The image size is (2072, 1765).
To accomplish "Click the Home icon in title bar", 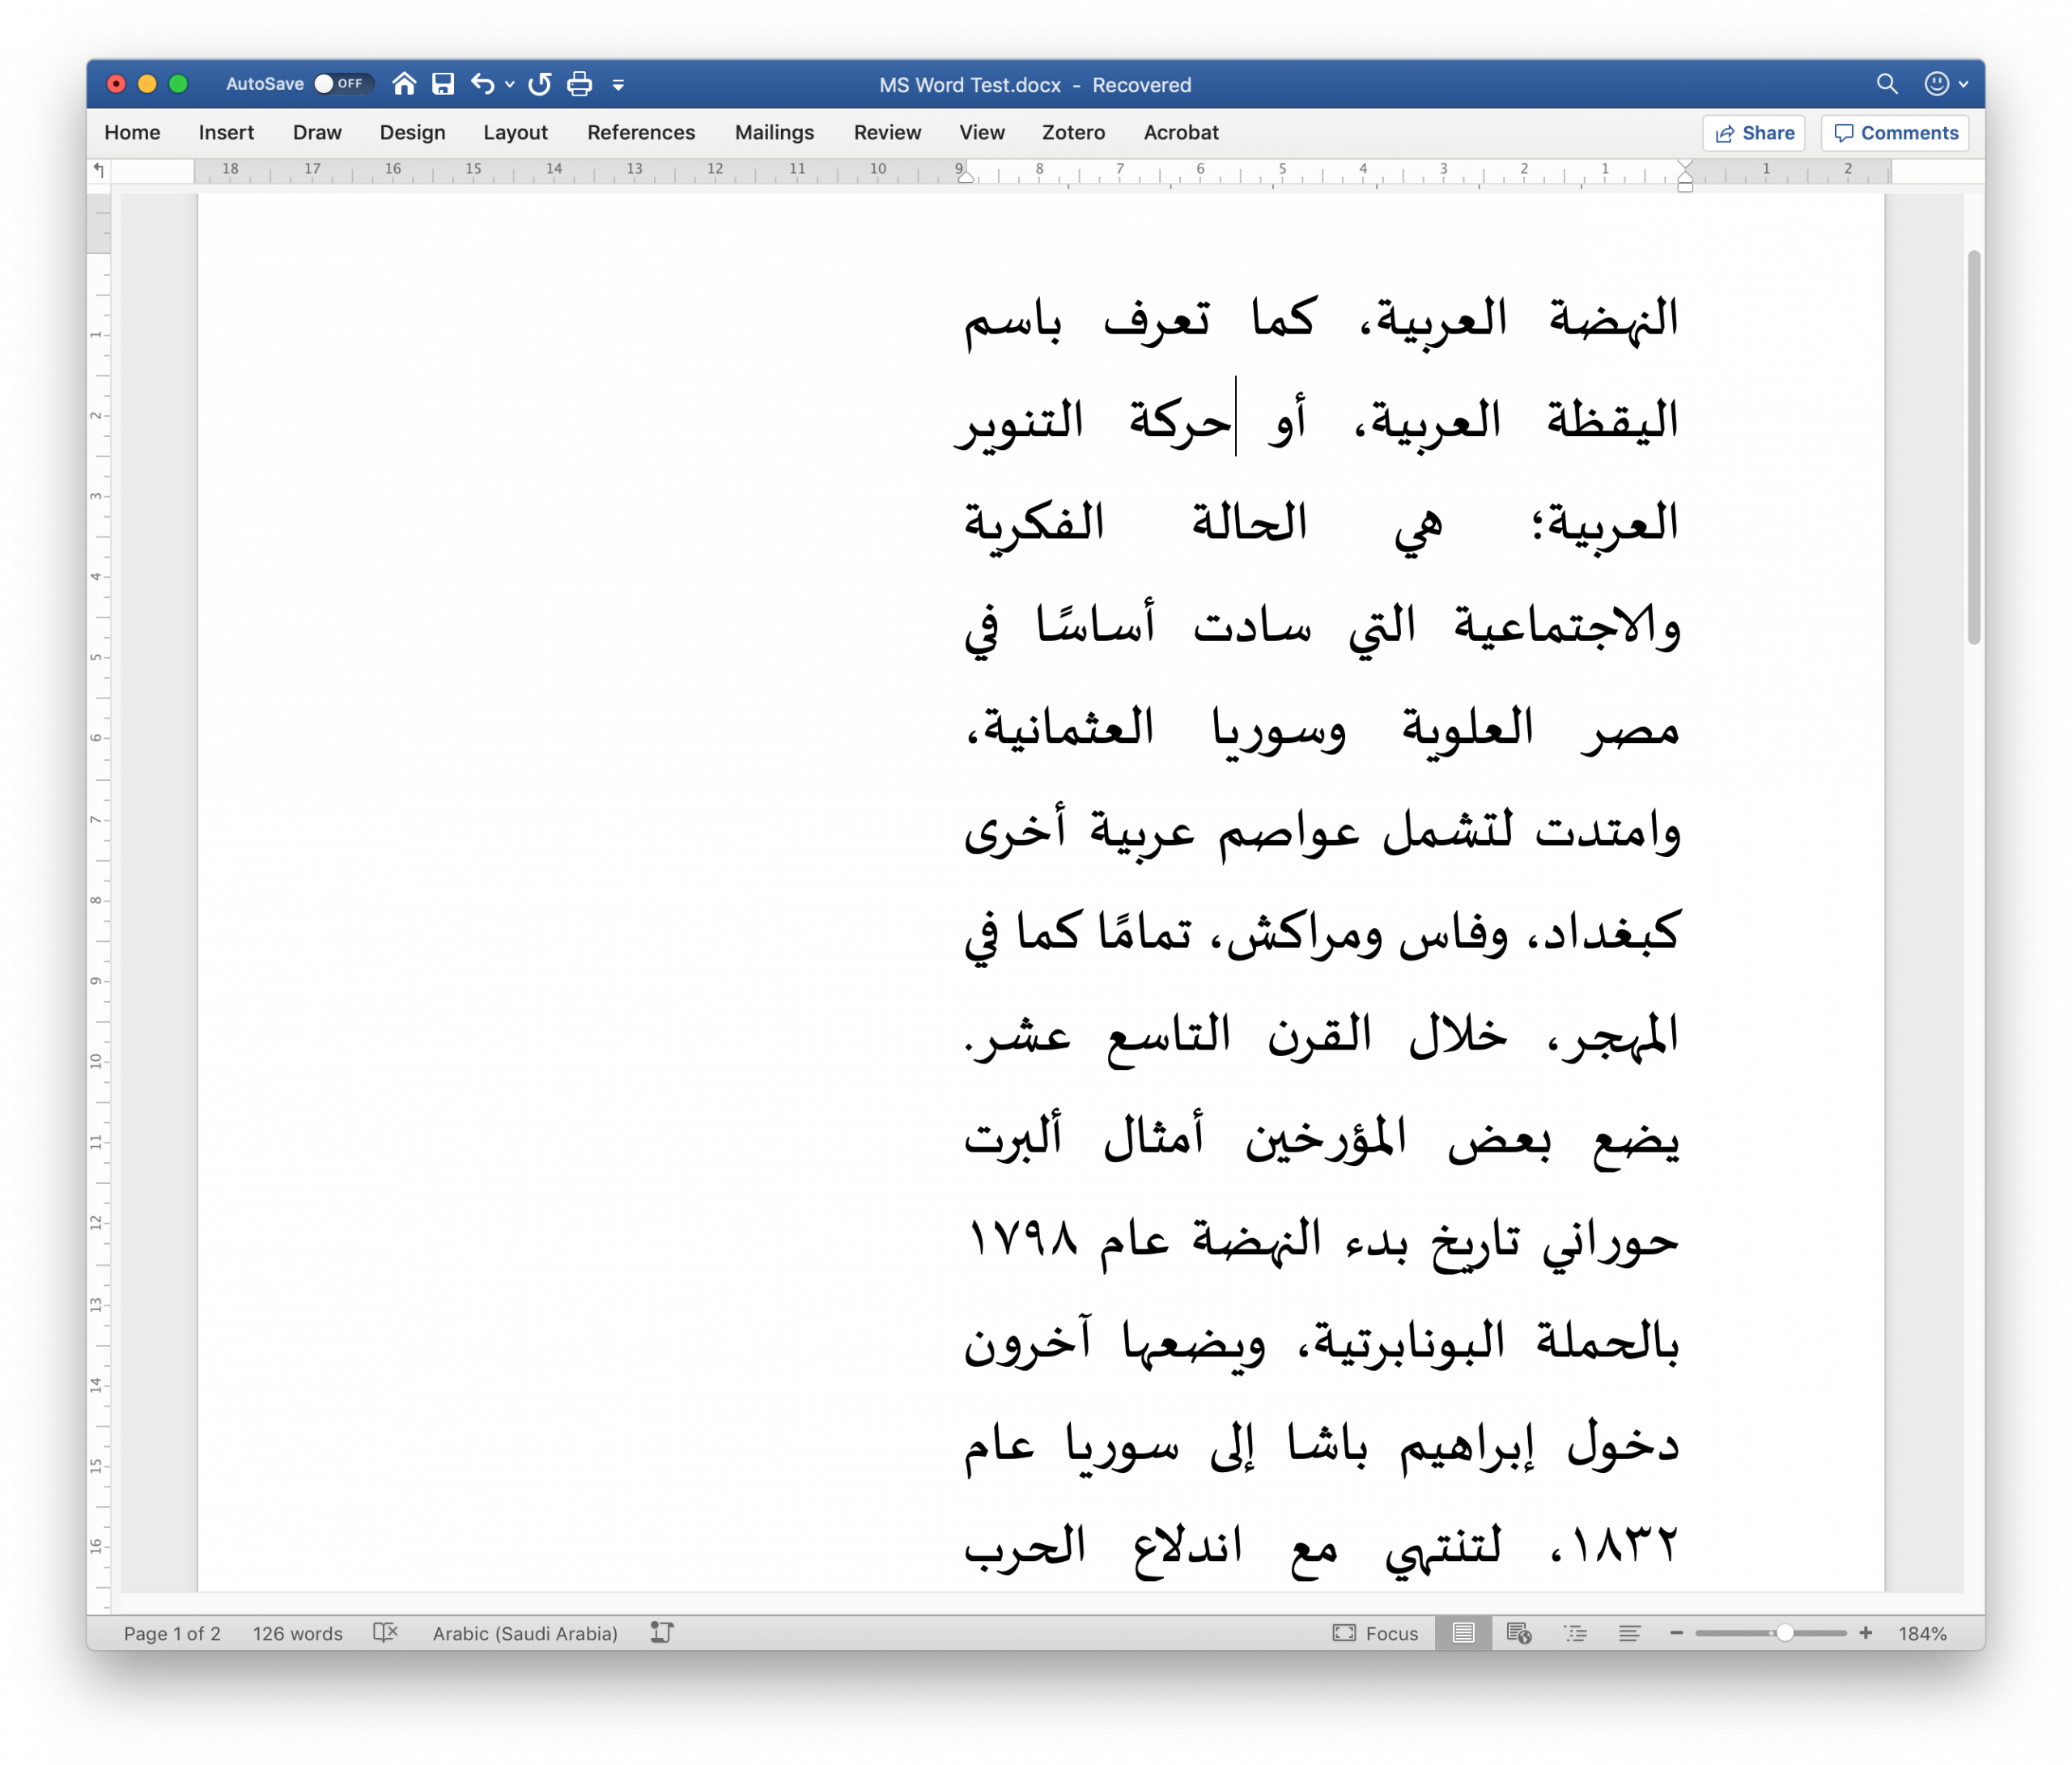I will (x=404, y=84).
